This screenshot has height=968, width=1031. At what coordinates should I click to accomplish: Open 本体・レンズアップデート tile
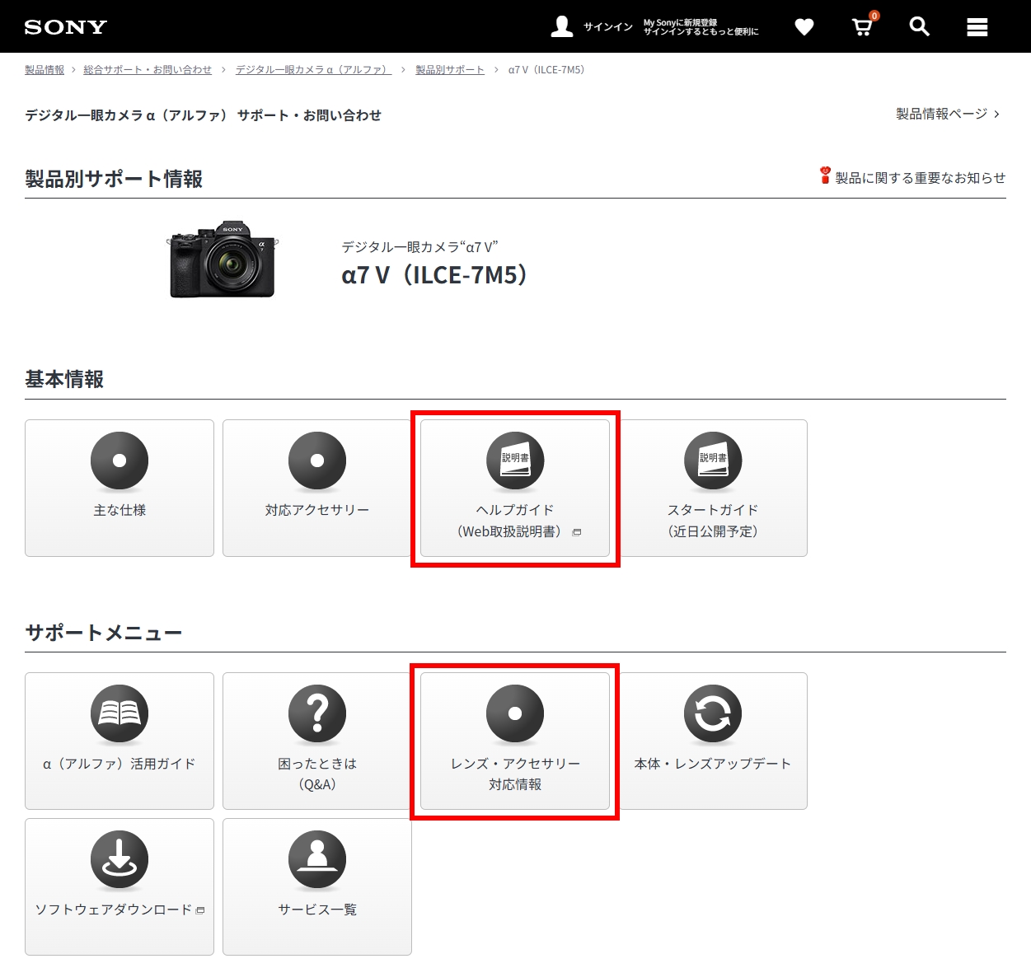coord(713,741)
